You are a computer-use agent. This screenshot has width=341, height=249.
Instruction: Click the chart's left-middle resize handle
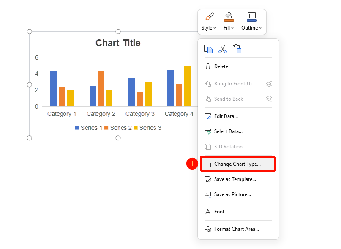coord(29,85)
